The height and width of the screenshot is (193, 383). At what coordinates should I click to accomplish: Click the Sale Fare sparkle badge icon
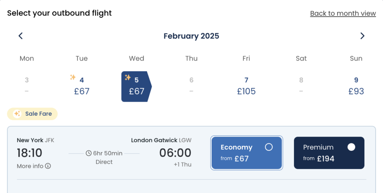point(17,114)
